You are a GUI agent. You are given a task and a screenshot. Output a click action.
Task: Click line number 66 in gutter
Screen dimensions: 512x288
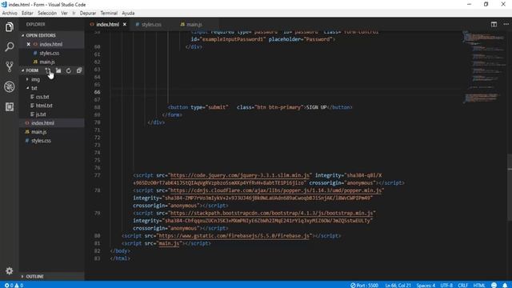(x=98, y=92)
